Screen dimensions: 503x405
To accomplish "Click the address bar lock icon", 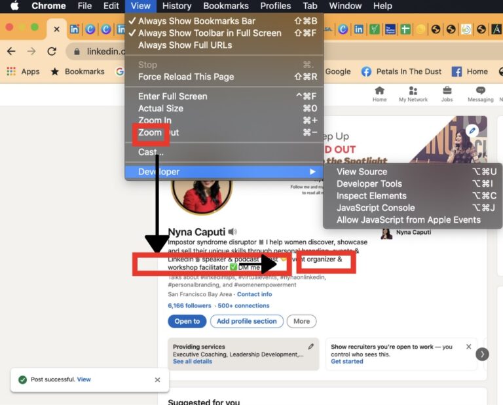I will 77,51.
